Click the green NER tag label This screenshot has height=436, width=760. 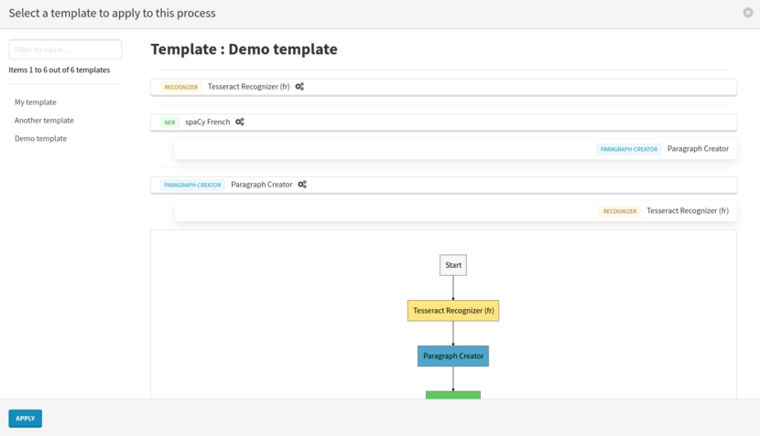pos(169,122)
